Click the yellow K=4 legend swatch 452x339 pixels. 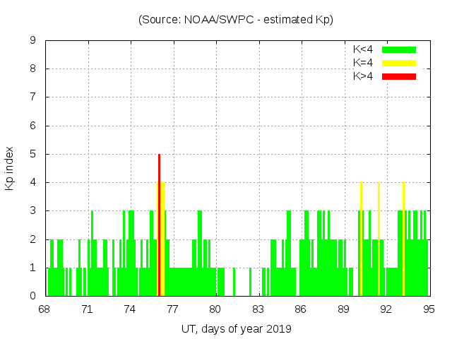tap(399, 63)
